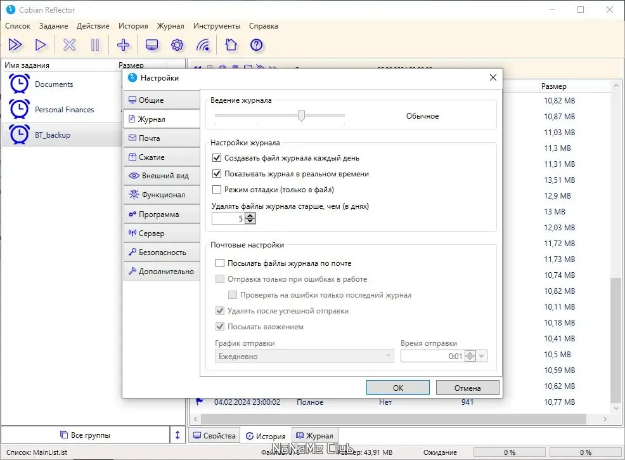Open the Внешний вид settings section
625x460 pixels.
162,176
